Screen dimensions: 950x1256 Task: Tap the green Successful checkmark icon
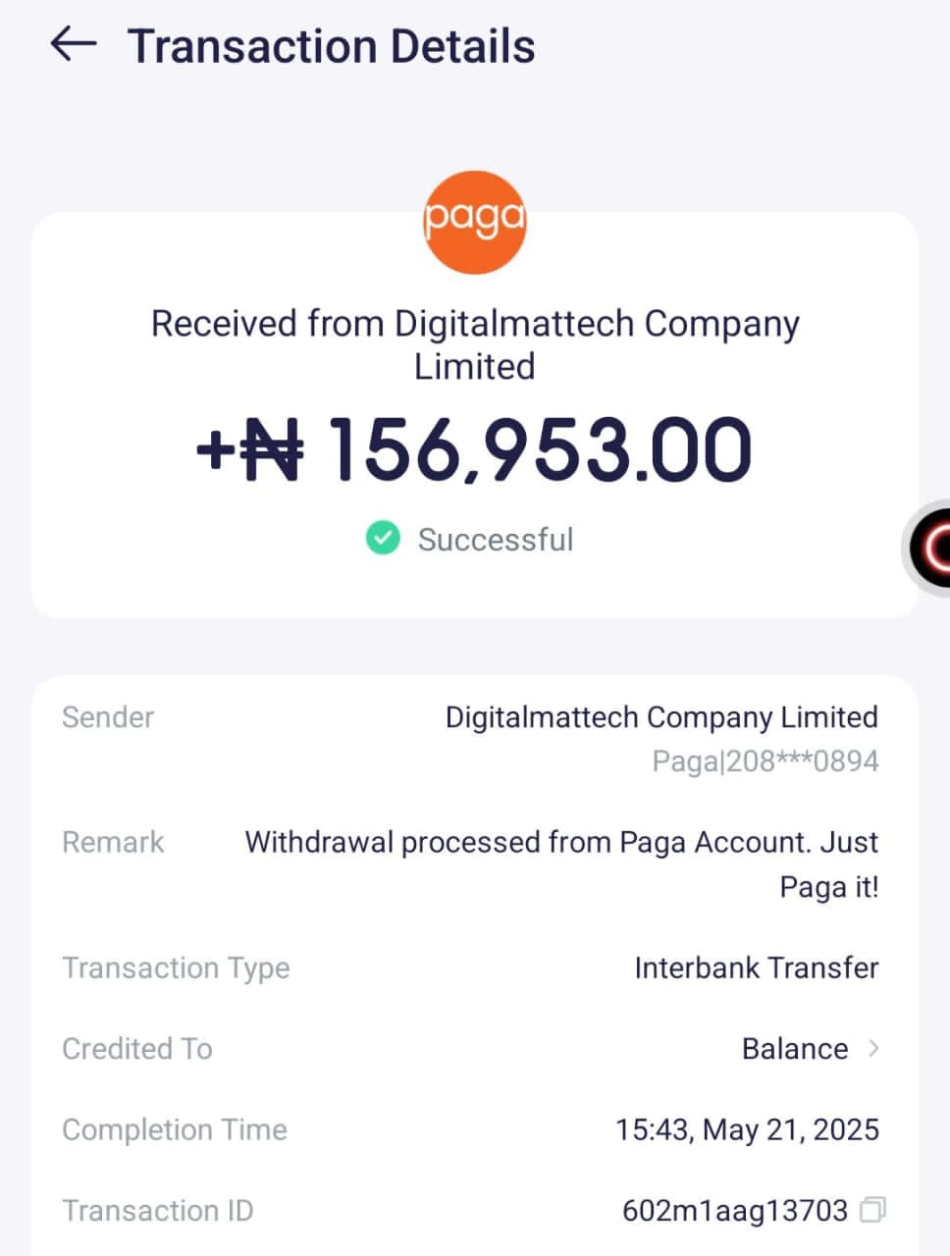[x=383, y=539]
